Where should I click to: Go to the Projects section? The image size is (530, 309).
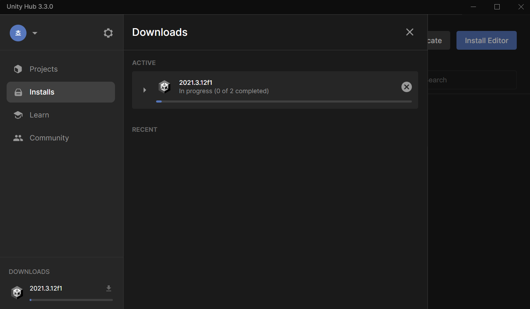(x=61, y=69)
